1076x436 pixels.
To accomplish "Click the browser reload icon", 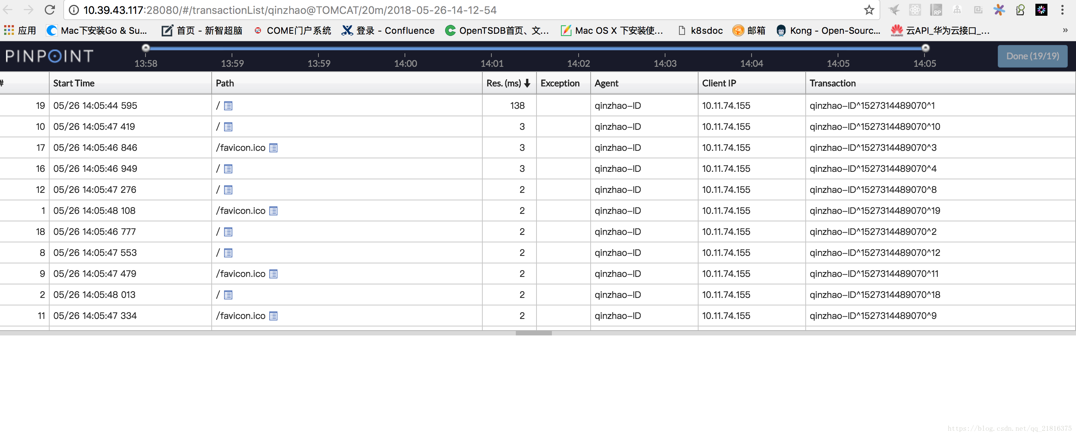I will tap(50, 10).
